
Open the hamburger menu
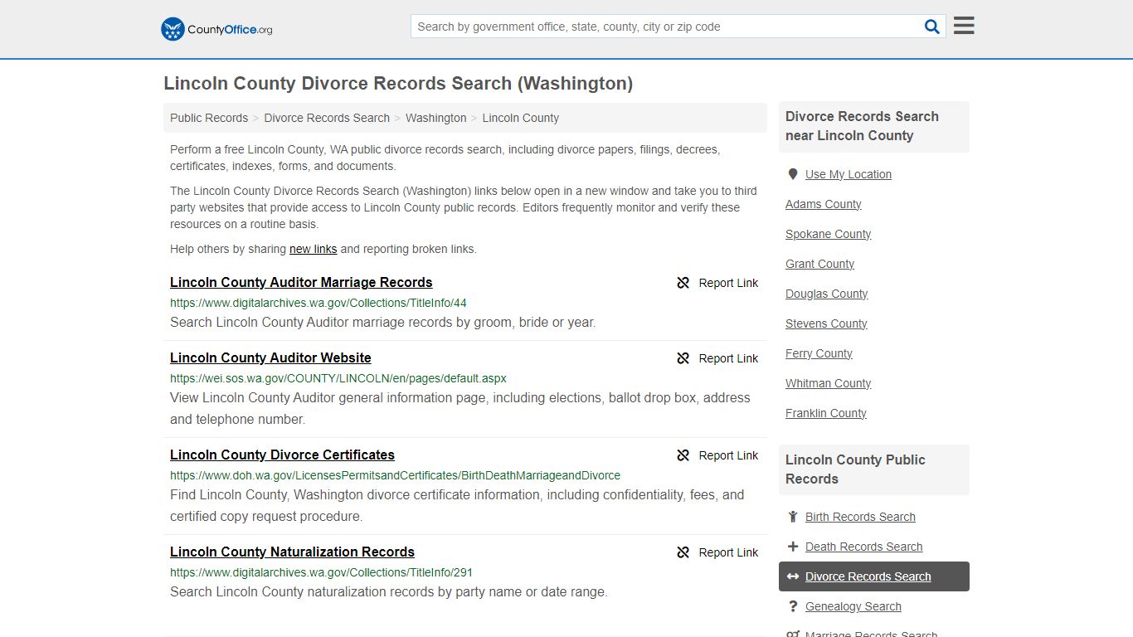point(964,26)
